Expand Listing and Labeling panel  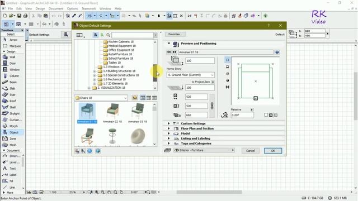169,138
